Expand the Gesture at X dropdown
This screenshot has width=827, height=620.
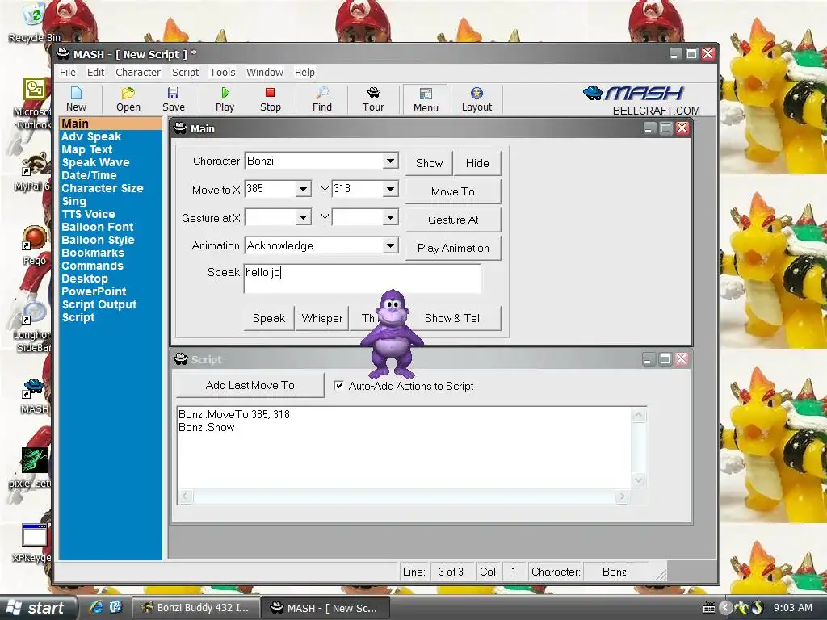(304, 217)
